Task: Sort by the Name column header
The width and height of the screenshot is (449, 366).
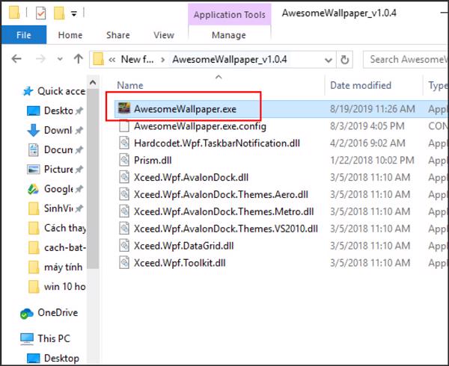Action: tap(129, 85)
